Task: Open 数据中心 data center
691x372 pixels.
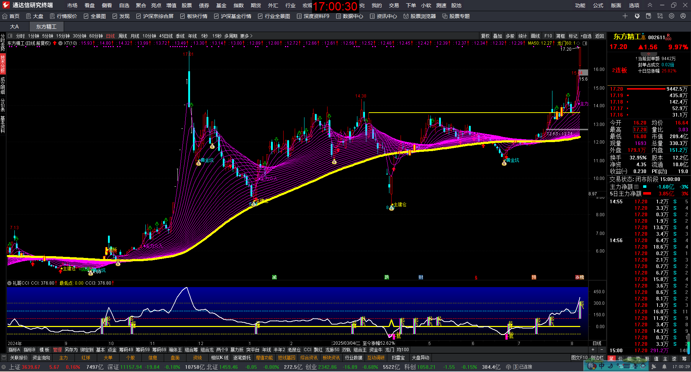Action: coord(349,16)
